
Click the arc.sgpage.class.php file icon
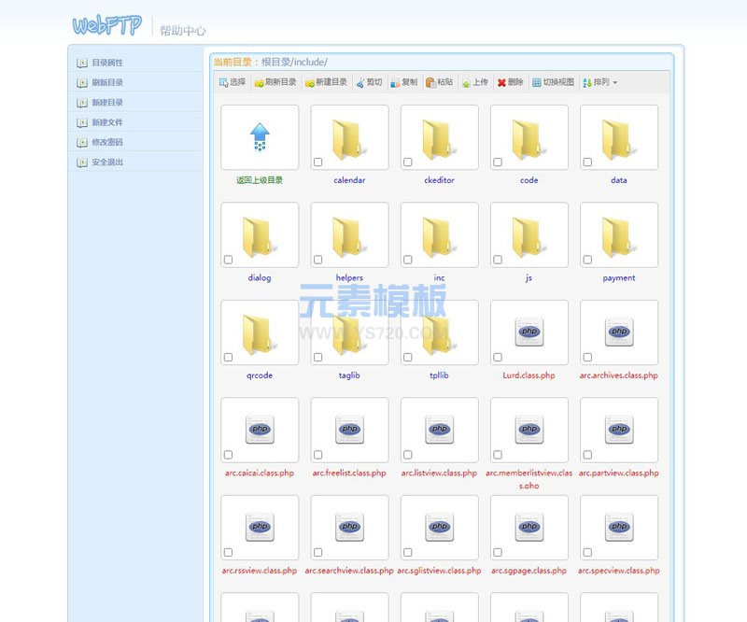(529, 527)
